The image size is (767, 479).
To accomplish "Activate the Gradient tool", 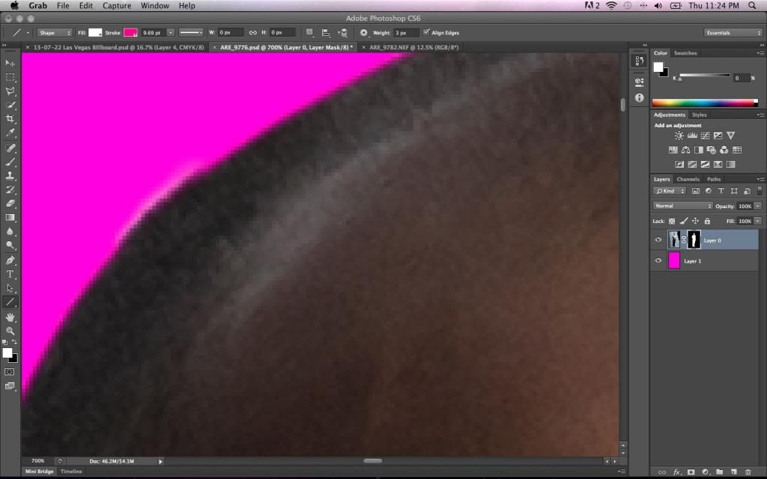I will (x=10, y=218).
